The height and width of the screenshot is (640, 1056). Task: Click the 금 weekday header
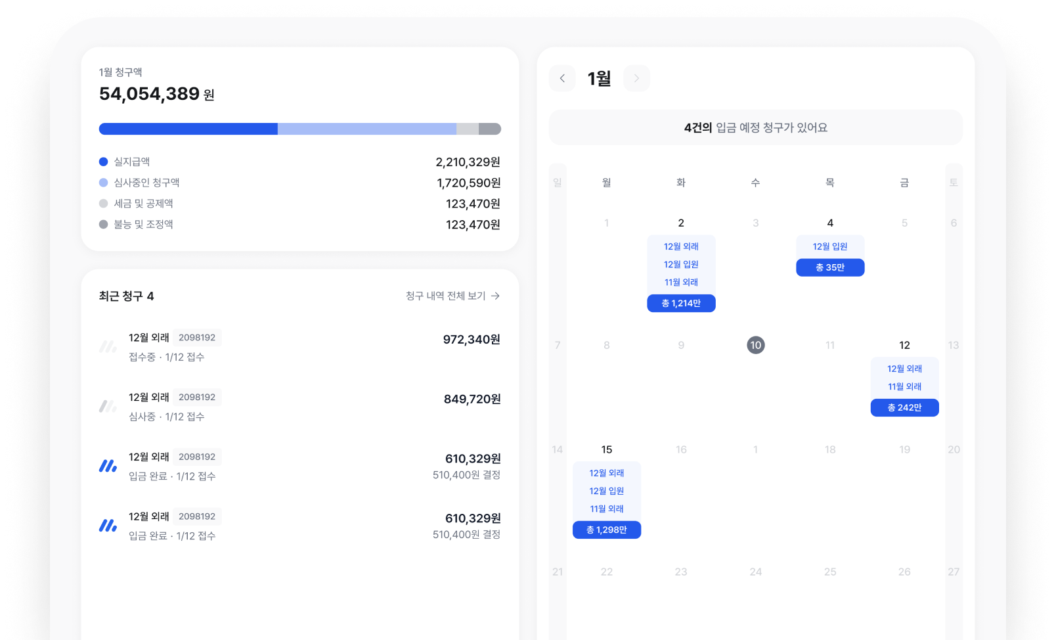pyautogui.click(x=904, y=182)
